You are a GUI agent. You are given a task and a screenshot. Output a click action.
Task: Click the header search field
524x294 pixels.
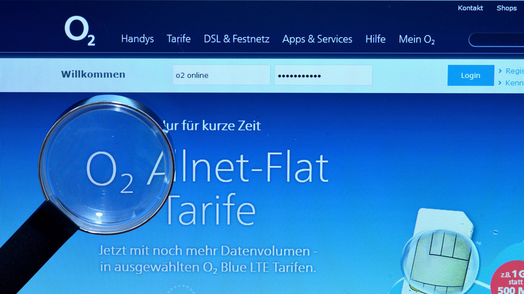pos(496,40)
